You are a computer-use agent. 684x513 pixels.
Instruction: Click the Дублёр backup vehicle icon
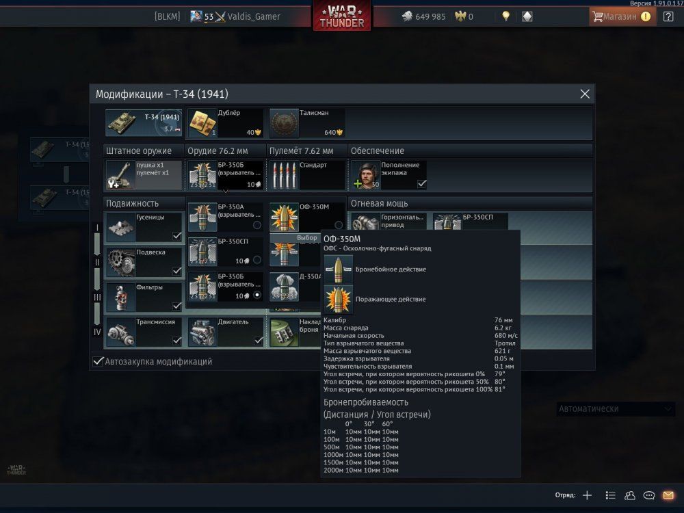pos(202,122)
